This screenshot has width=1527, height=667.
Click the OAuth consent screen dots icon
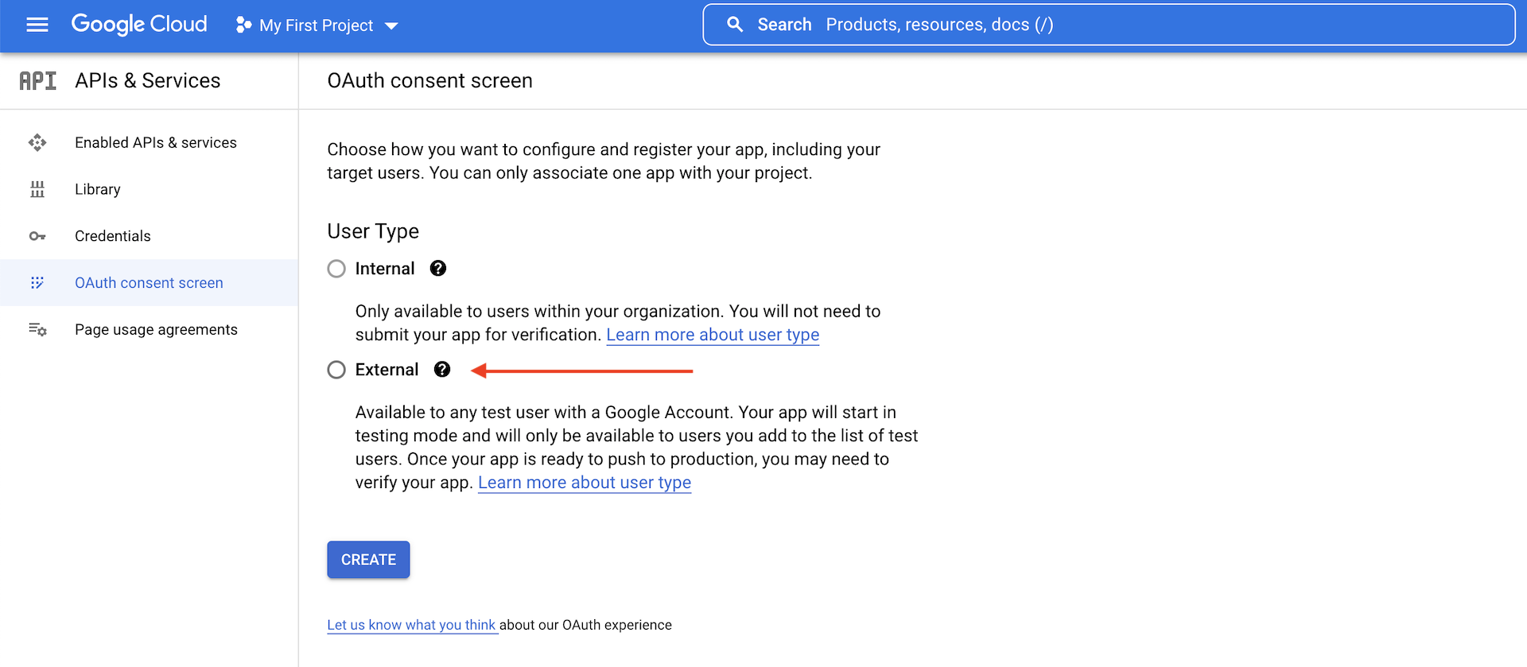(x=37, y=283)
